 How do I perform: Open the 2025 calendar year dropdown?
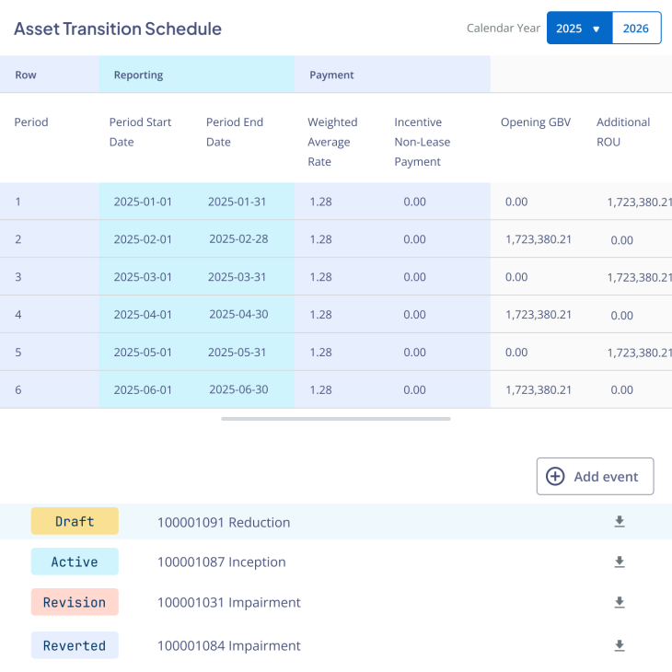point(579,29)
